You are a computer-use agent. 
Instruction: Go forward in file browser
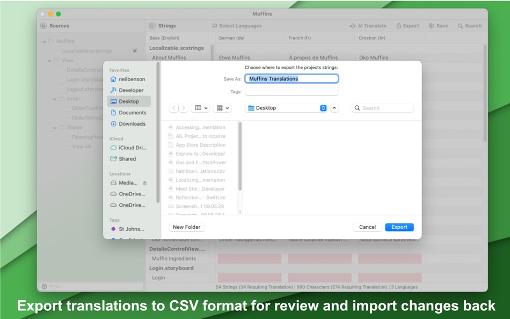(184, 108)
